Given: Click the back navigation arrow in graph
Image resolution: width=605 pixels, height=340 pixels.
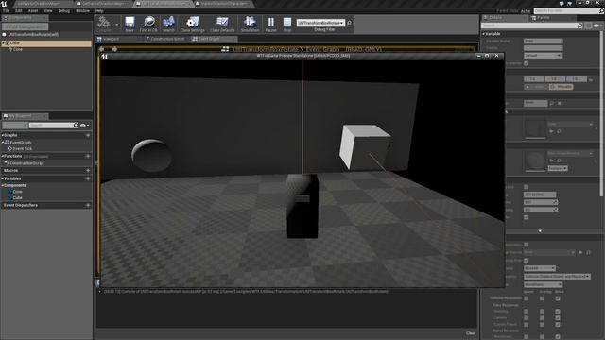Looking at the screenshot, I should 102,49.
